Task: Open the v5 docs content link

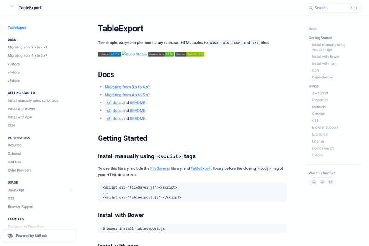Action: click(x=113, y=119)
